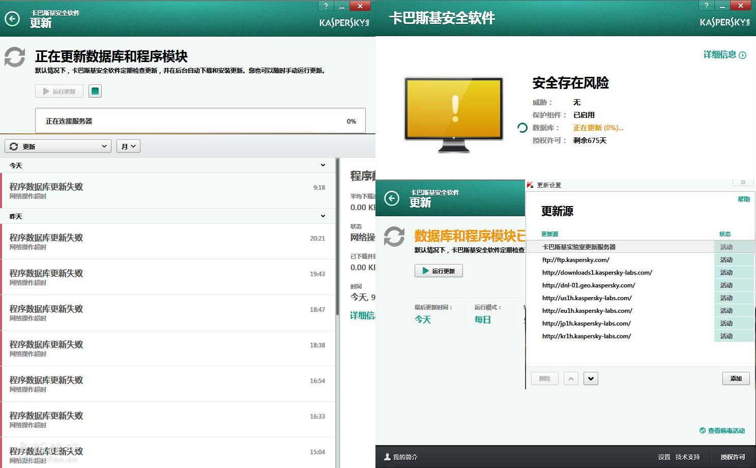Viewport: 756px width, 468px height.
Task: Select the downloads1.kaspersky-labs.com source
Action: [x=640, y=272]
